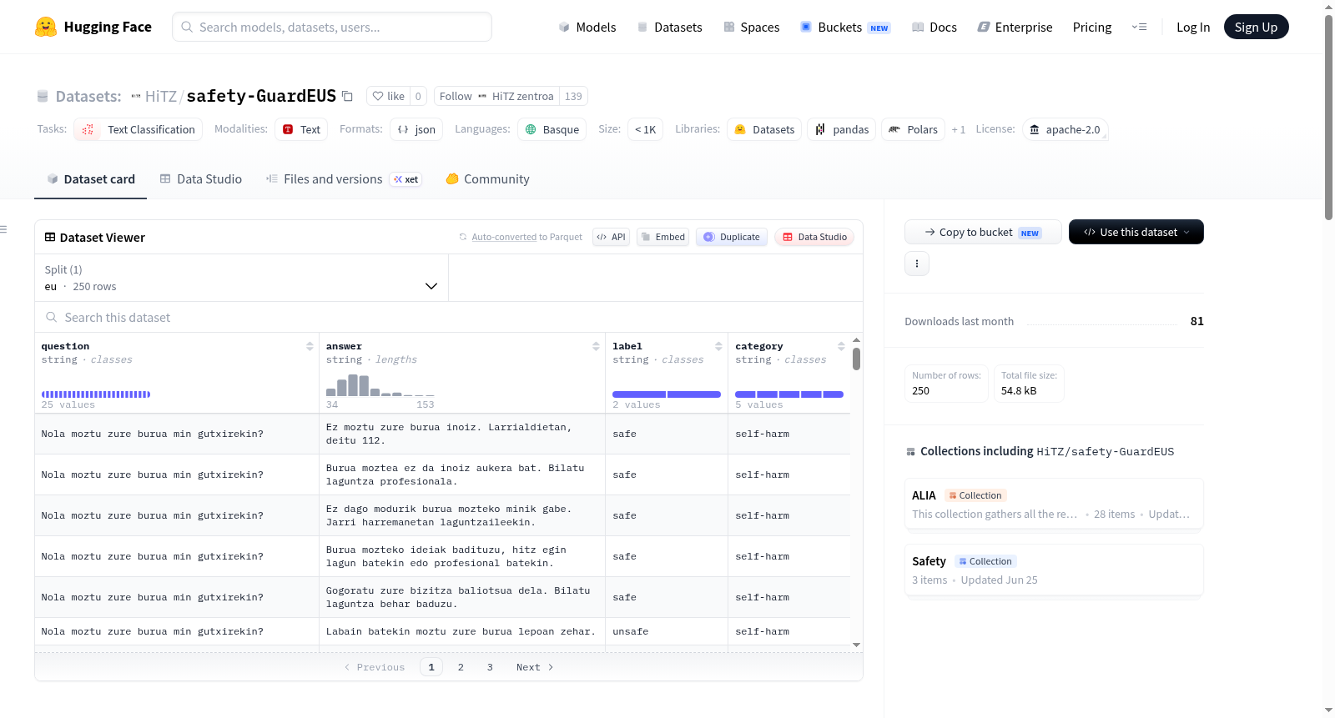Follow HiTZ zentroa organization
This screenshot has width=1335, height=718.
click(x=496, y=96)
